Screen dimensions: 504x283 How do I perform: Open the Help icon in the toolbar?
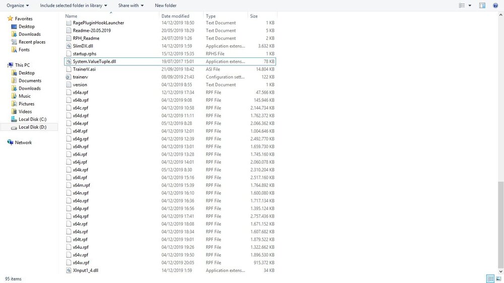[495, 6]
